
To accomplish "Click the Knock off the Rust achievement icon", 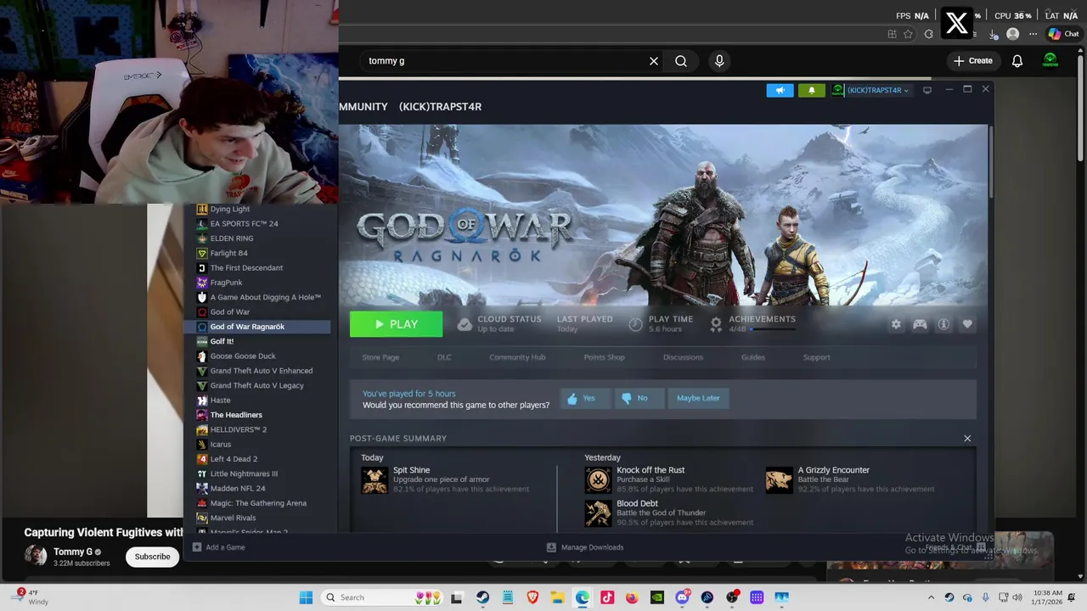I will (598, 479).
